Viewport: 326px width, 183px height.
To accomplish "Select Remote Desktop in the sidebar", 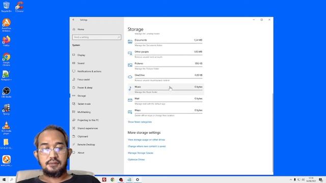I will 86,144.
